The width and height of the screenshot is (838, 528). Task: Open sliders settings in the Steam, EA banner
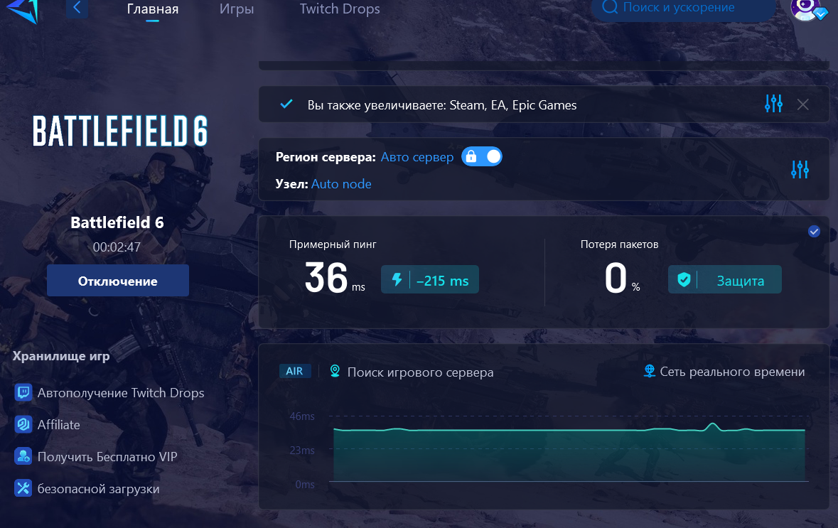[773, 104]
